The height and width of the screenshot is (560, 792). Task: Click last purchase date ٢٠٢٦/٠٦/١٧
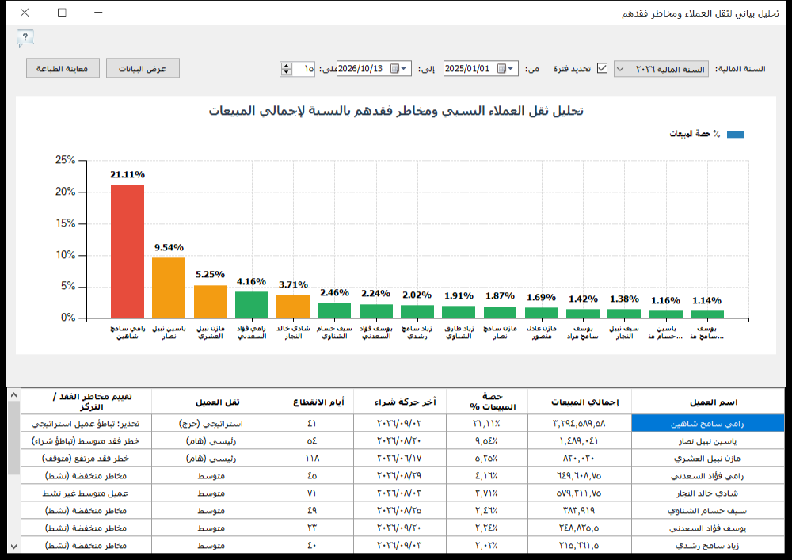(400, 459)
